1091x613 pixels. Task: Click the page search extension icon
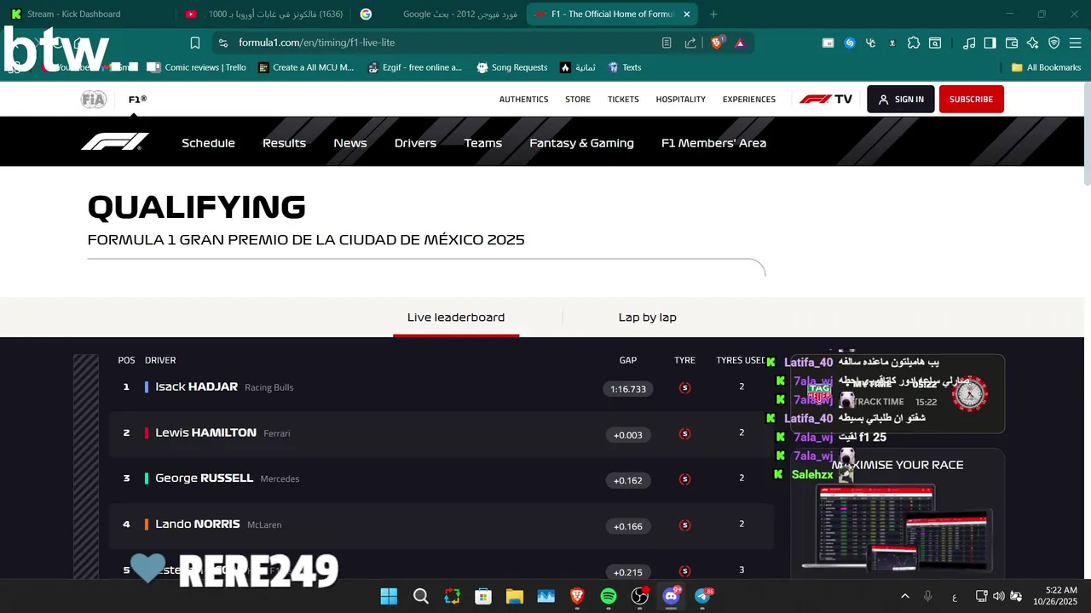point(935,43)
